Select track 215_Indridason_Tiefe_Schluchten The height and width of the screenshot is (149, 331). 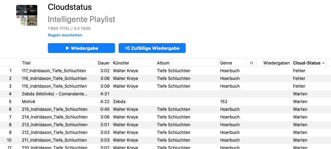[x=54, y=109]
